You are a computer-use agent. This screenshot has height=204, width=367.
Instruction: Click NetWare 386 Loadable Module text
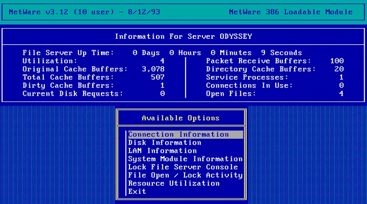click(x=291, y=12)
